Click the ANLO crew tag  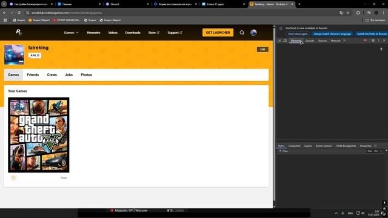(x=35, y=55)
